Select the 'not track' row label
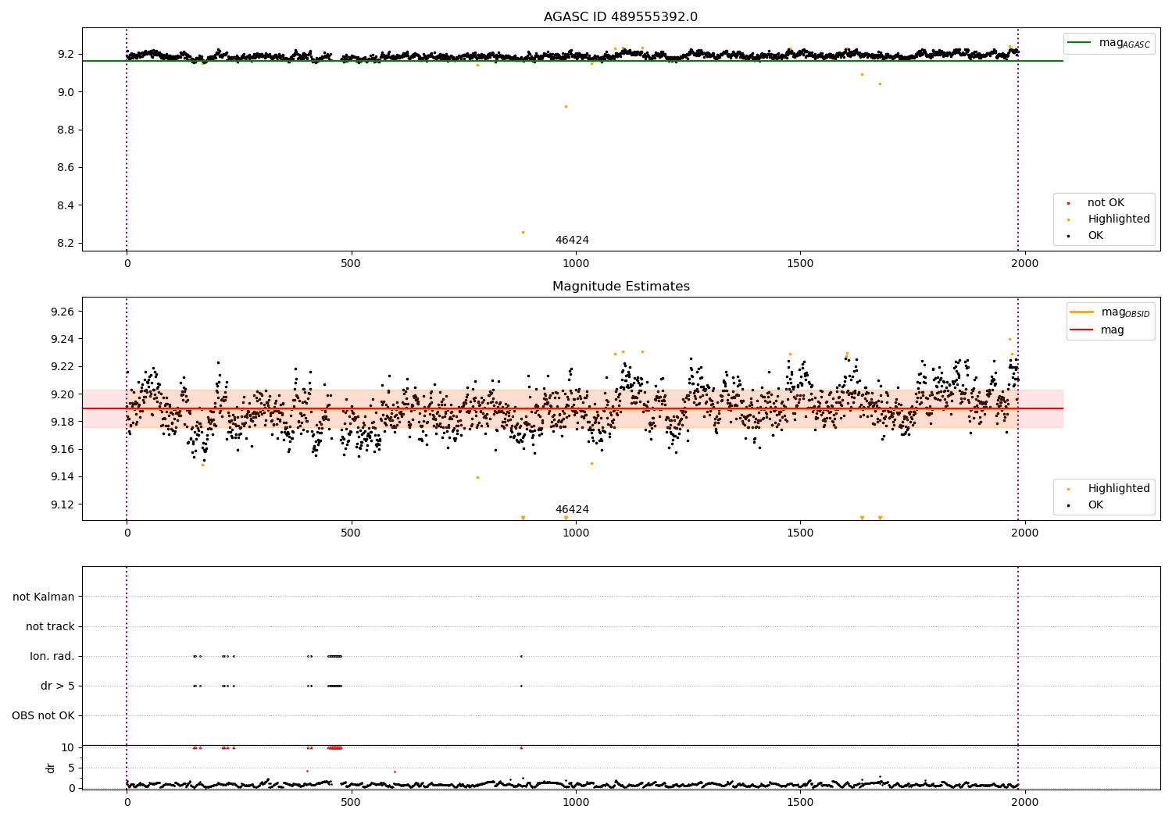1172x820 pixels. tap(50, 626)
